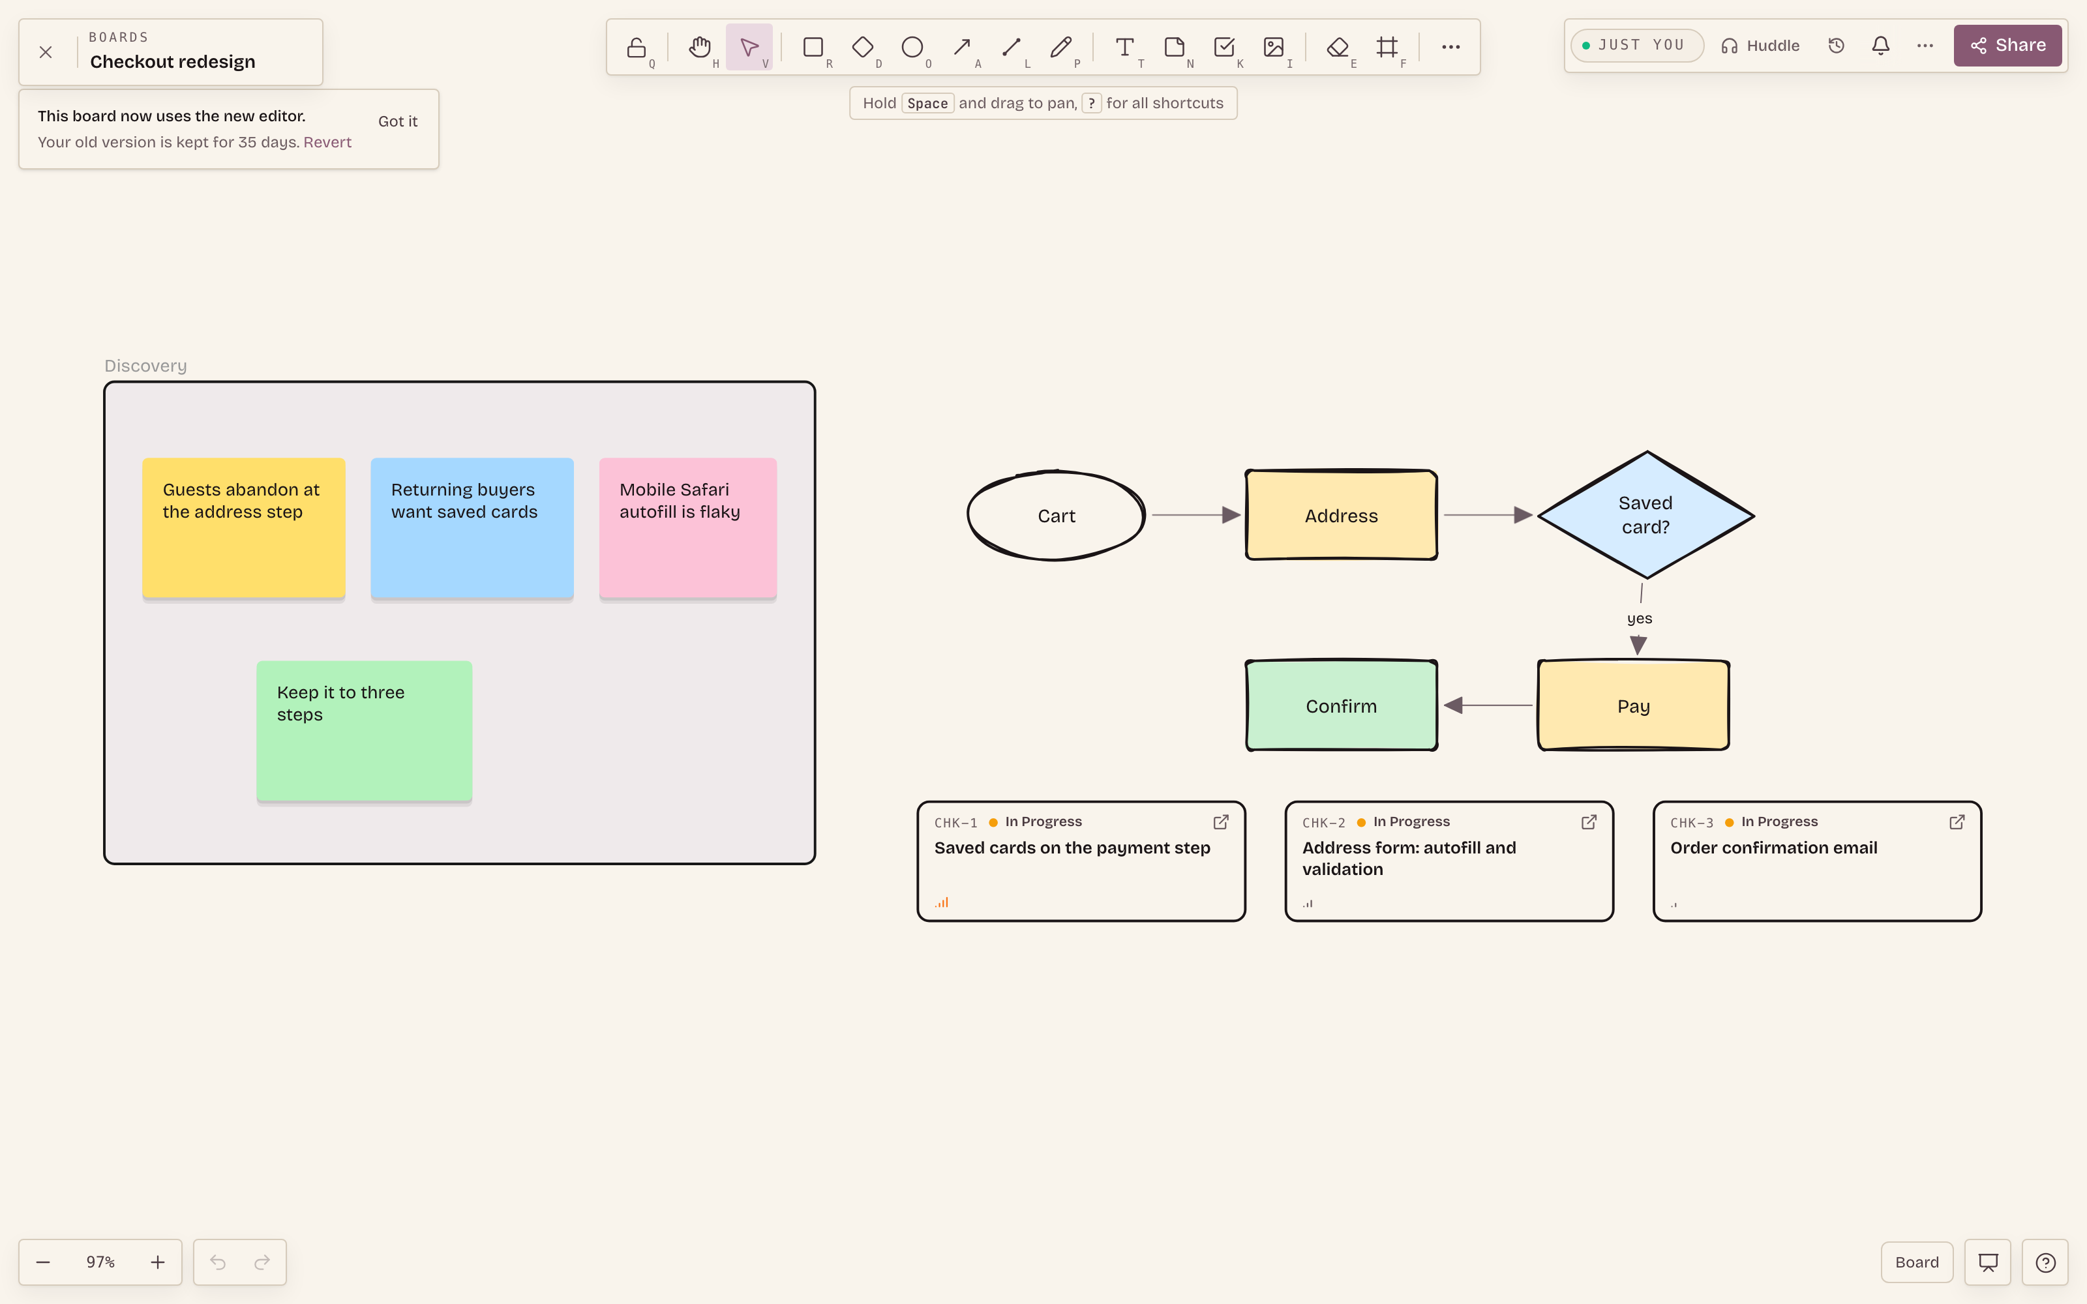Select the pointer Select tool
Viewport: 2087px width, 1304px height.
tap(749, 46)
